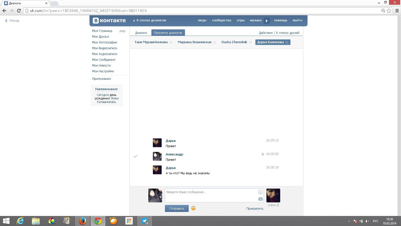Open сообщества in top menu
Image resolution: width=401 pixels, height=226 pixels.
coord(222,20)
